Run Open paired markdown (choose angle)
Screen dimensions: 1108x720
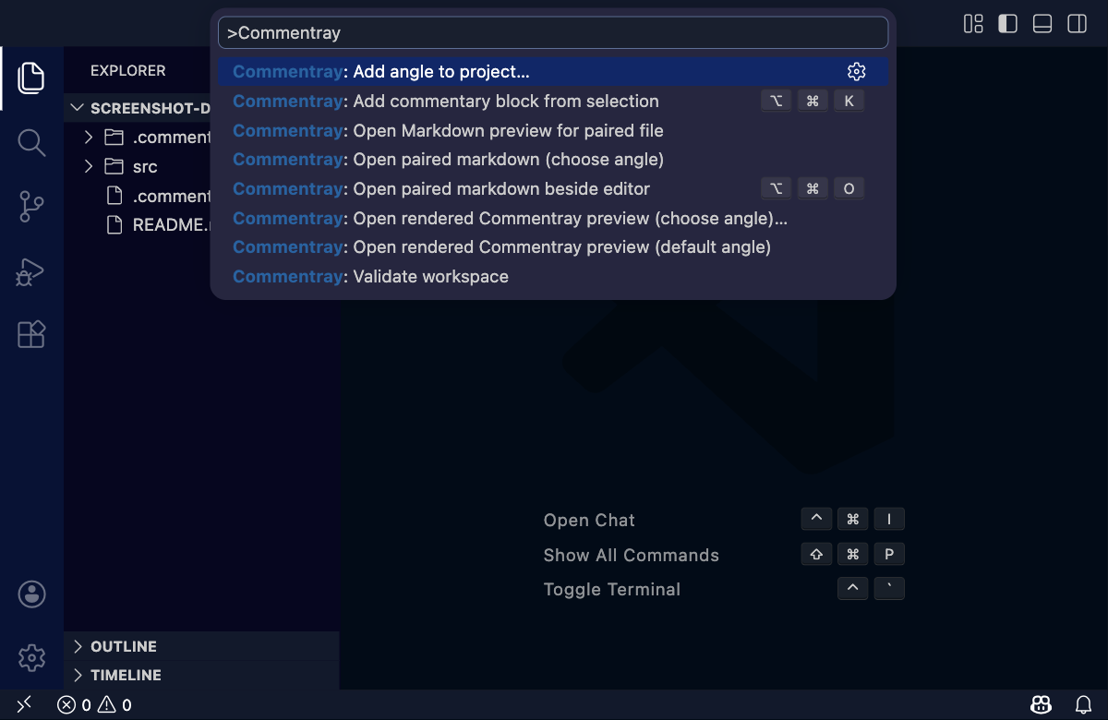point(553,160)
